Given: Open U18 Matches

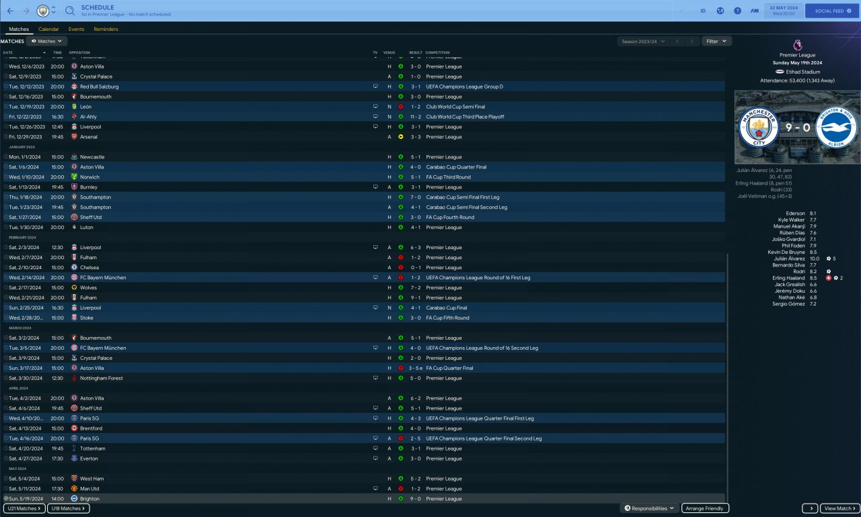Looking at the screenshot, I should (x=69, y=508).
